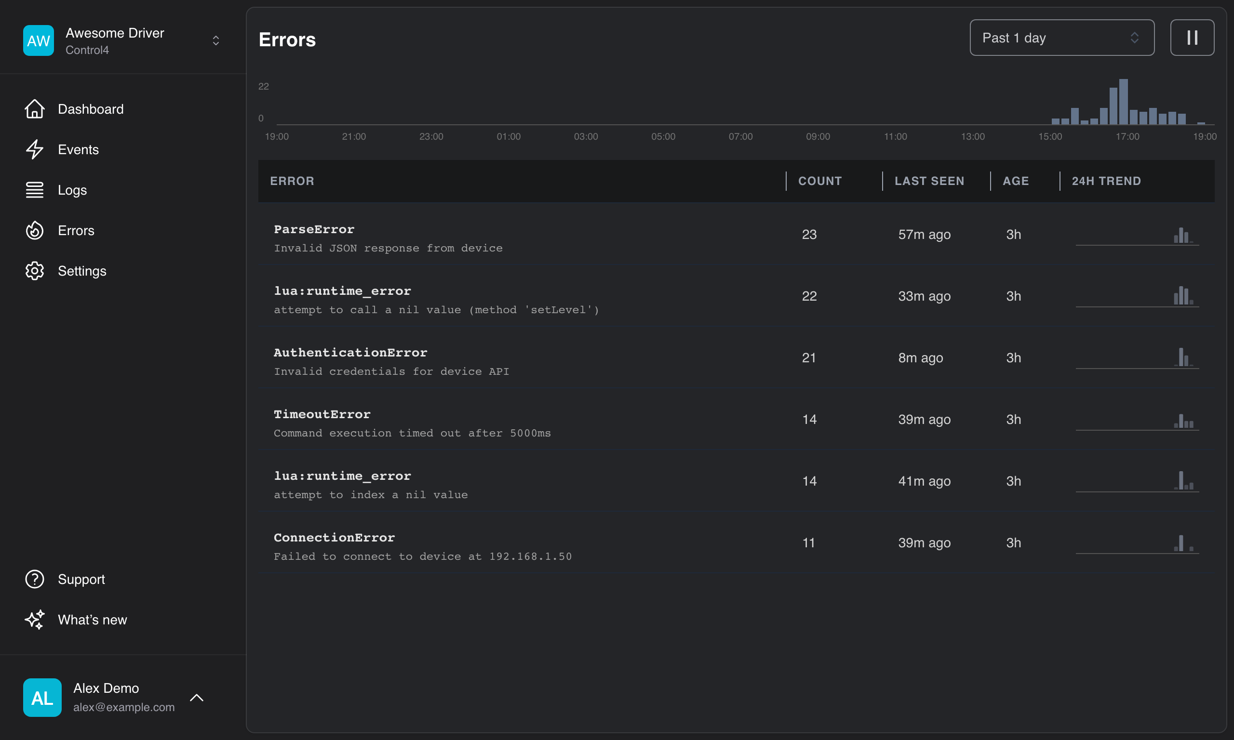
Task: Expand the Alex Demo account menu chevron
Action: 197,697
